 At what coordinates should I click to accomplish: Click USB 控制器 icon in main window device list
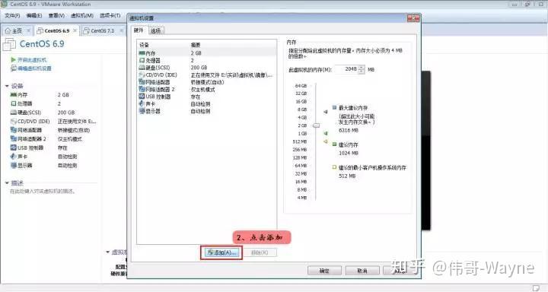click(14, 148)
